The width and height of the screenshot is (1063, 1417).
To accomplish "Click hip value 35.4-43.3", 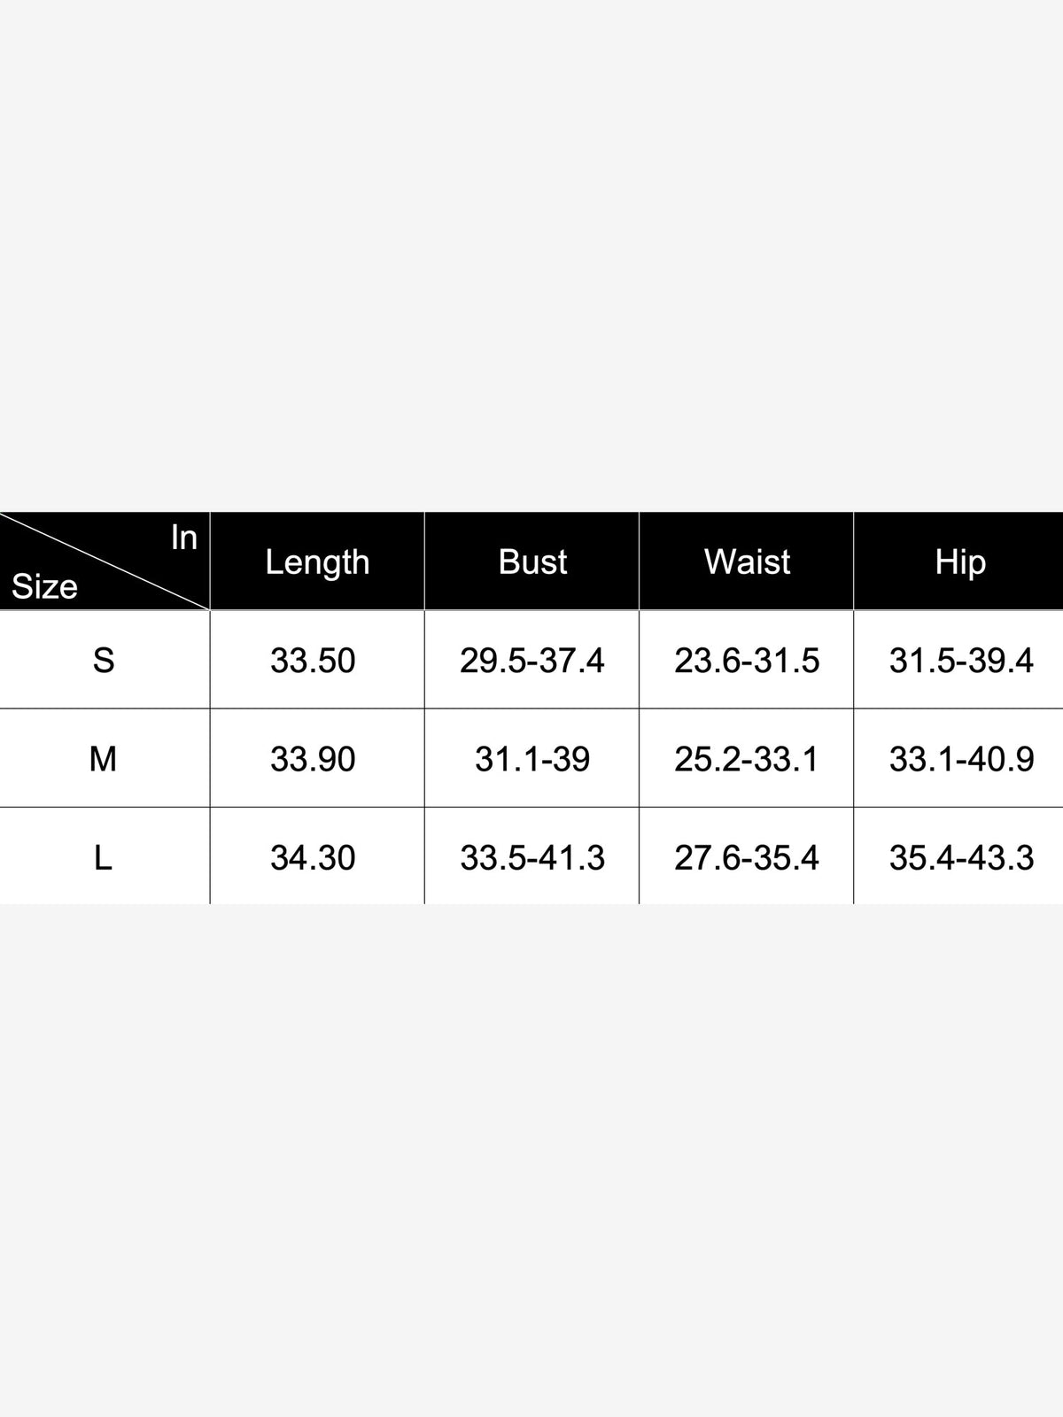I will [961, 857].
